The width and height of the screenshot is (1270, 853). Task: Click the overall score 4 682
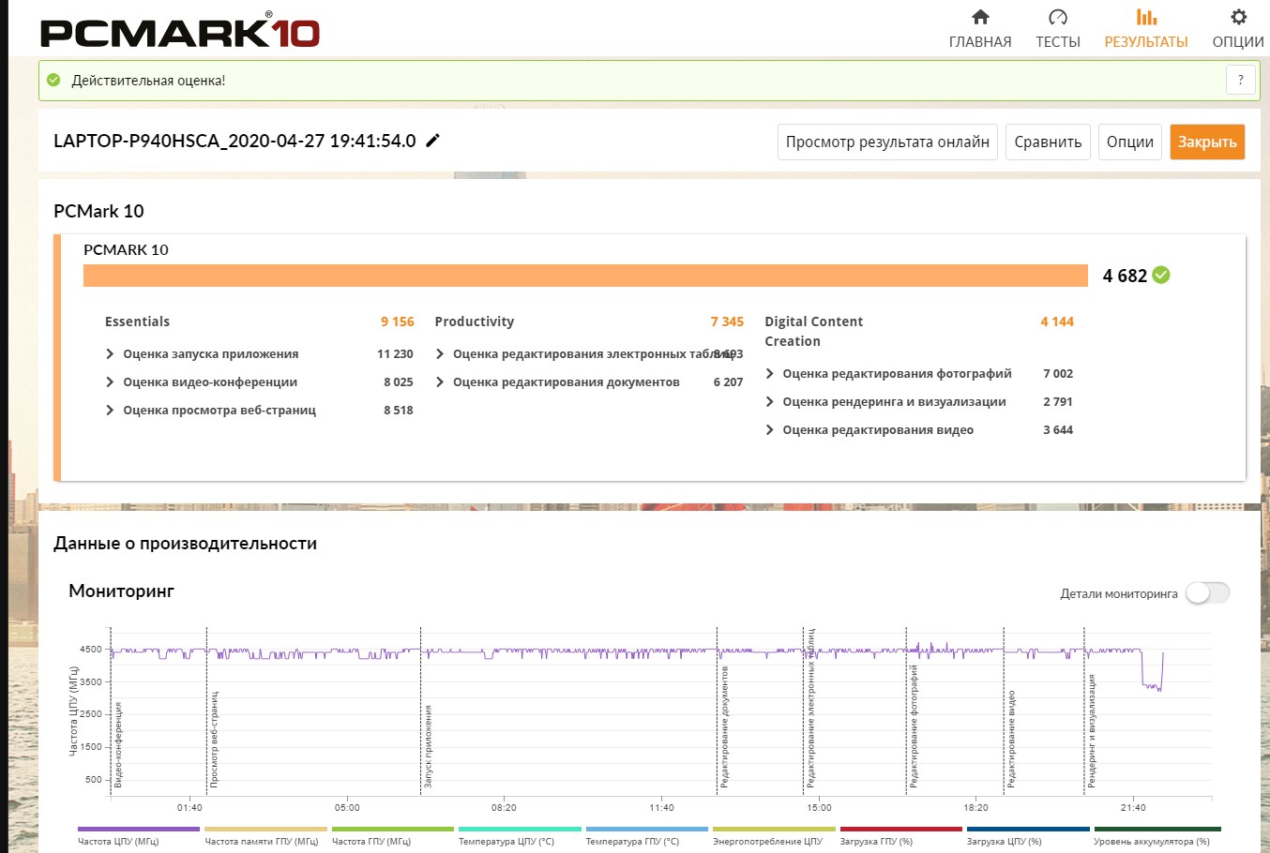[1125, 276]
